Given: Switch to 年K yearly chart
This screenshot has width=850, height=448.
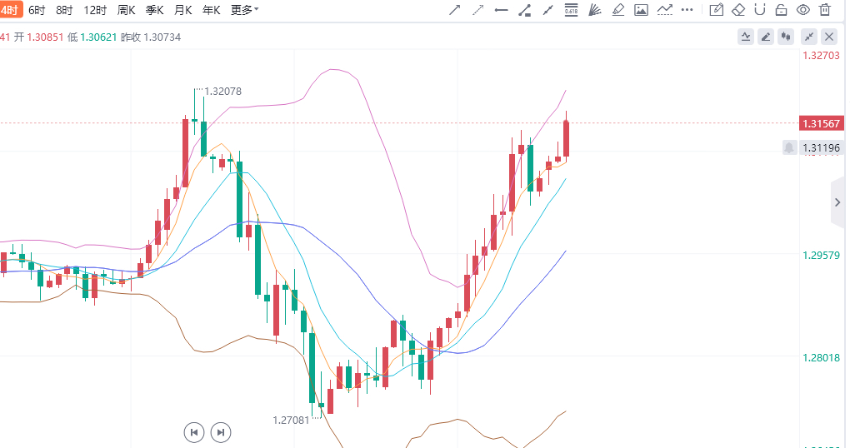Looking at the screenshot, I should pos(212,10).
